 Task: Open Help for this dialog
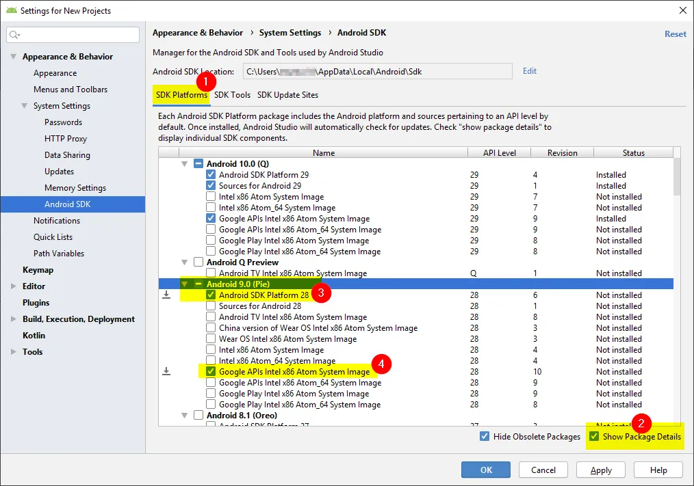[x=658, y=470]
